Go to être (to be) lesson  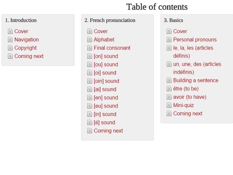pyautogui.click(x=186, y=89)
